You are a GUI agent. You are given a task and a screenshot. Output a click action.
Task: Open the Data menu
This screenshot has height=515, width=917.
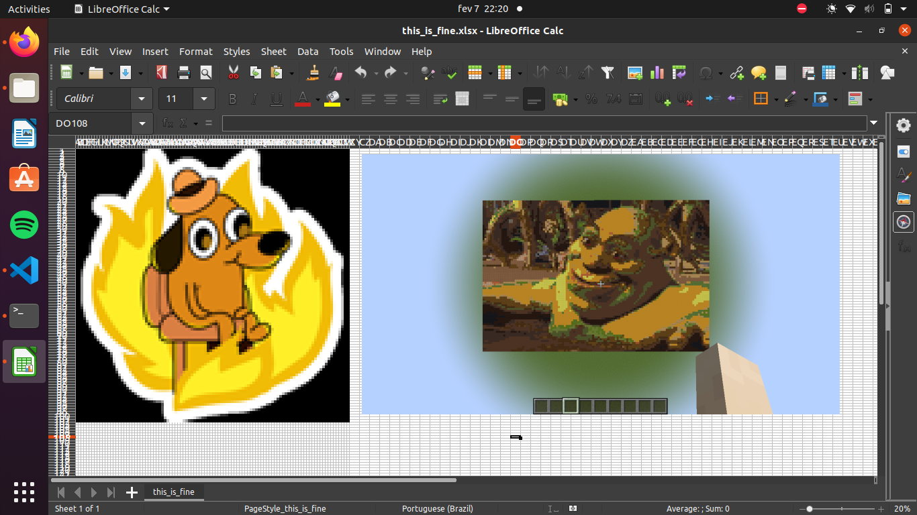307,52
